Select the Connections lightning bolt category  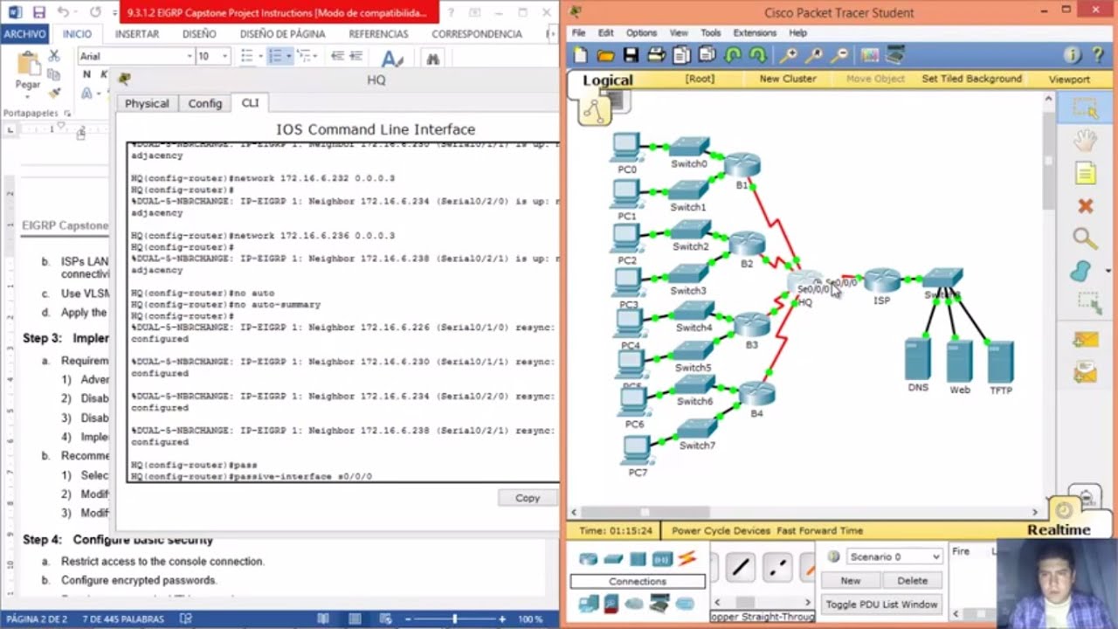687,558
